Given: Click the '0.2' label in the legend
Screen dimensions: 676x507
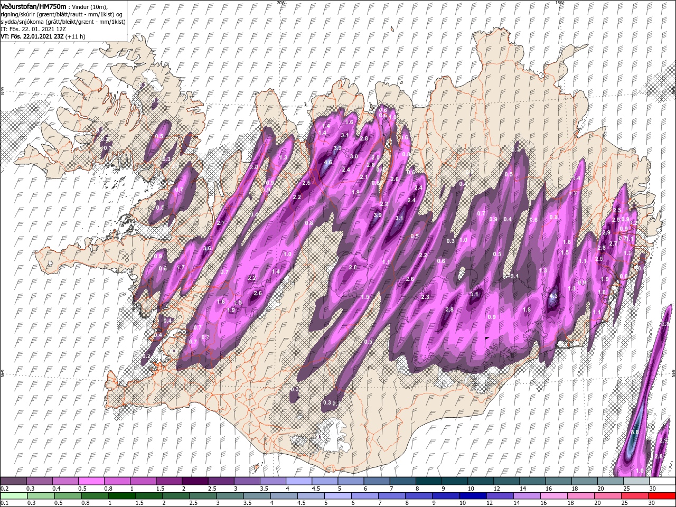Looking at the screenshot, I should pyautogui.click(x=4, y=489).
